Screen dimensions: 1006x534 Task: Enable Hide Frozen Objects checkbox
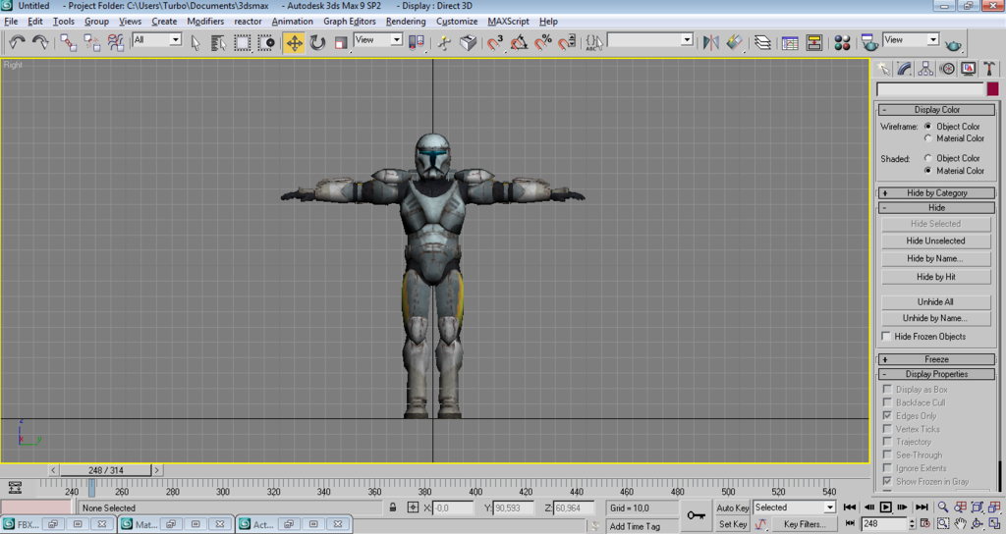point(886,336)
